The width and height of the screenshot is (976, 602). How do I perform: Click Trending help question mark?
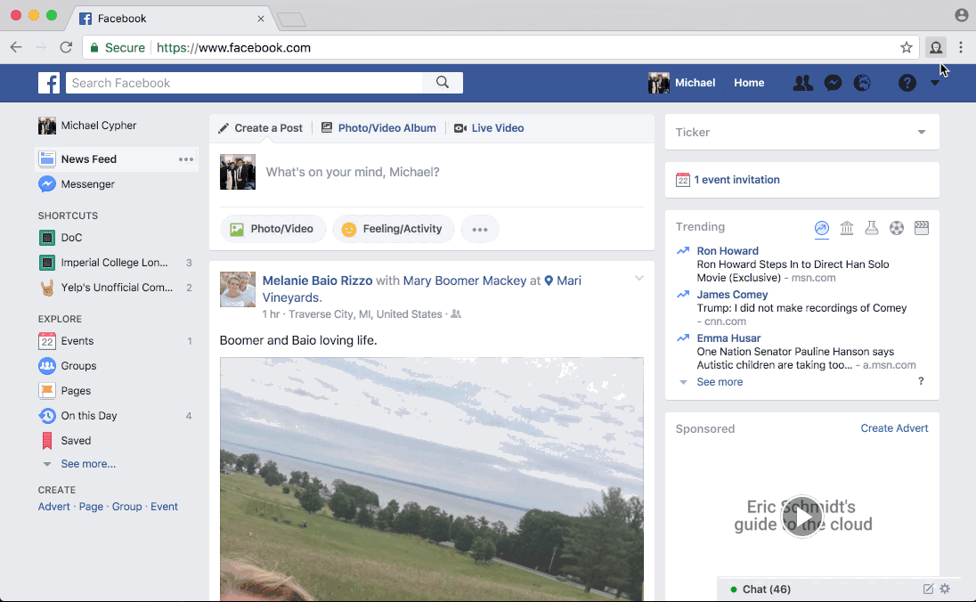pyautogui.click(x=921, y=381)
